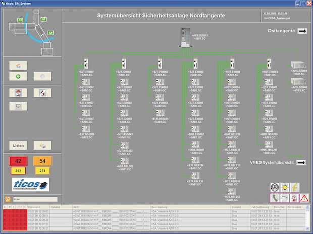Click the Beschreibung column header
This screenshot has width=313, height=234.
tap(190, 207)
